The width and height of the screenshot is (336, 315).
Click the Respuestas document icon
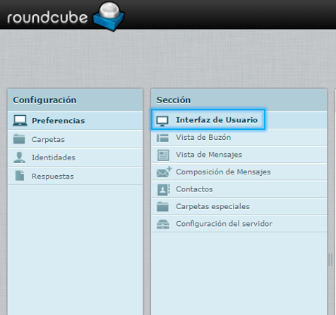tap(20, 176)
